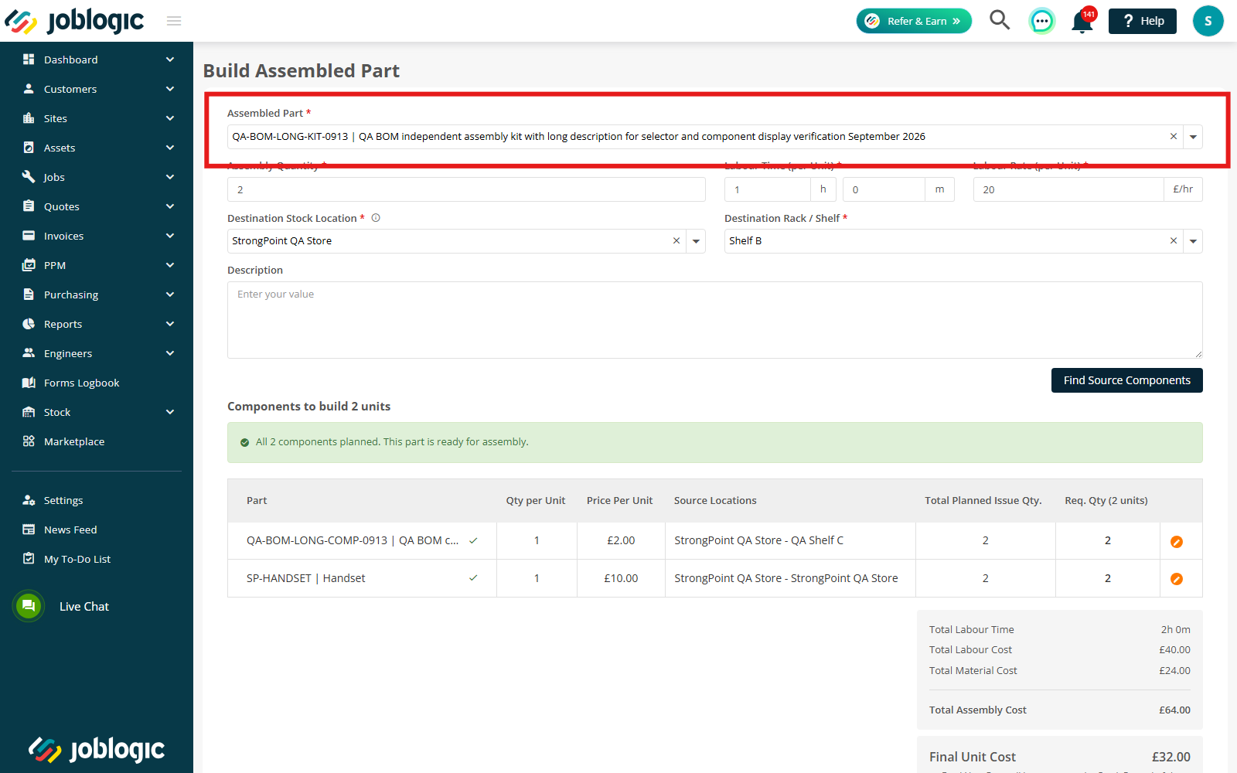
Task: Clear Destination Stock Location selection X
Action: [x=676, y=241]
